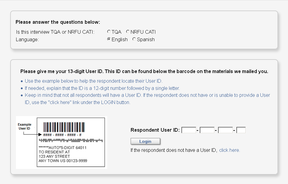This screenshot has width=288, height=184.
Task: Choose English as the language
Action: 109,39
